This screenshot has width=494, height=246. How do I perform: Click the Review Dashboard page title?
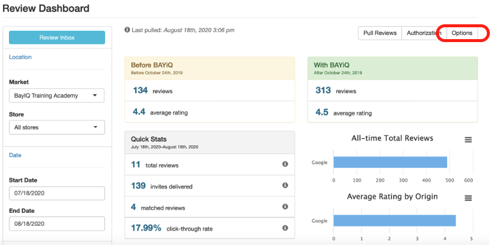click(46, 8)
